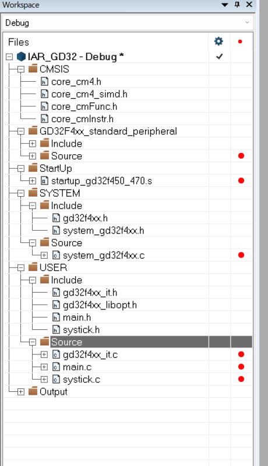268x466 pixels.
Task: Select 'IAR_GD32 - Debug *' project name
Action: pos(76,57)
